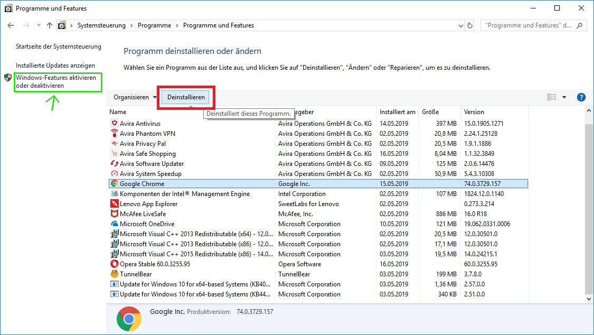Open help via blue question mark icon
This screenshot has width=594, height=335.
tap(581, 97)
